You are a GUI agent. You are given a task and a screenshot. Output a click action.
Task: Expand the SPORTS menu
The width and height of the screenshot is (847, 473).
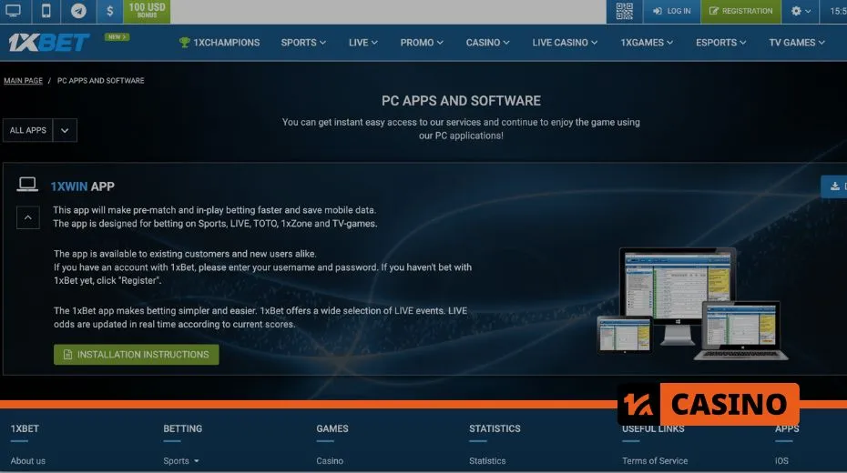[x=303, y=42]
